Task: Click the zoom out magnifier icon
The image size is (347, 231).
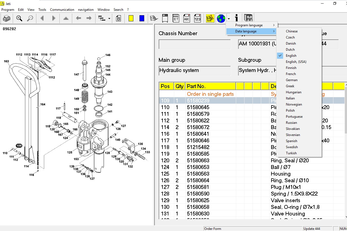Action: click(x=30, y=19)
